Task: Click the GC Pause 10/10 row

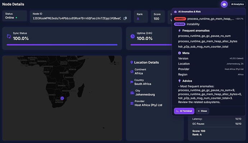Action: click(217, 124)
